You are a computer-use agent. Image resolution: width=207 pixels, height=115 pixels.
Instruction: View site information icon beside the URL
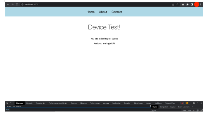[x=23, y=4]
